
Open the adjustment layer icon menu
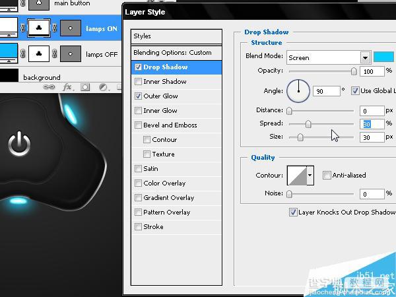(x=104, y=87)
